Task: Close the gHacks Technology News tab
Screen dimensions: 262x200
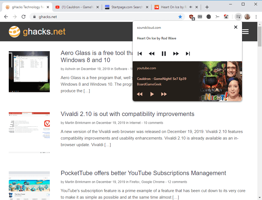Action: [x=48, y=7]
